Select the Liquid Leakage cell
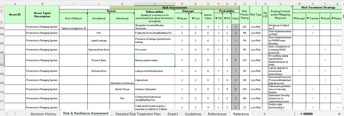This screenshot has width=344, height=116. click(x=99, y=41)
